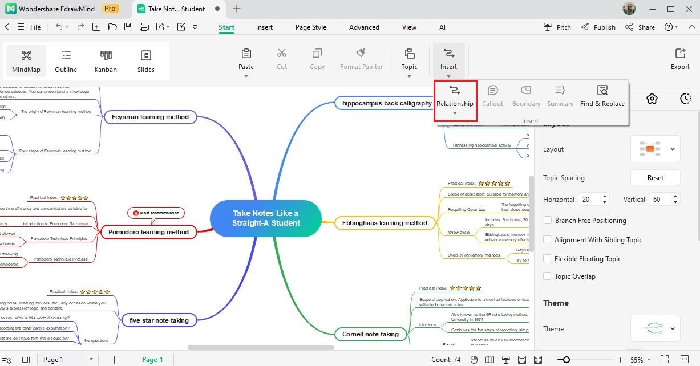Open the Page Style tab
The width and height of the screenshot is (700, 366).
pyautogui.click(x=311, y=27)
